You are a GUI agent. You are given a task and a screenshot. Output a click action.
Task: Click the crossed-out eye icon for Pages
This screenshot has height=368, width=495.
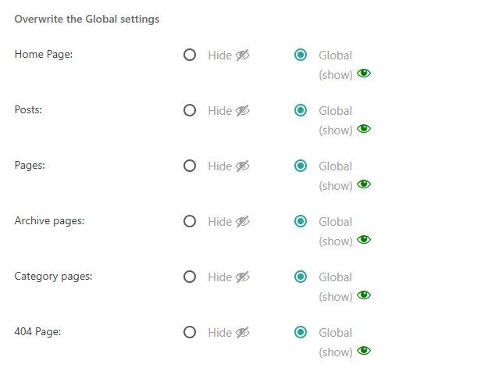point(243,166)
